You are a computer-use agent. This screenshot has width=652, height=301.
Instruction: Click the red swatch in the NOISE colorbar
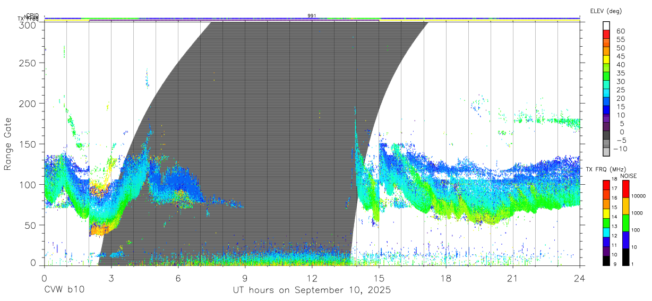tap(626, 189)
